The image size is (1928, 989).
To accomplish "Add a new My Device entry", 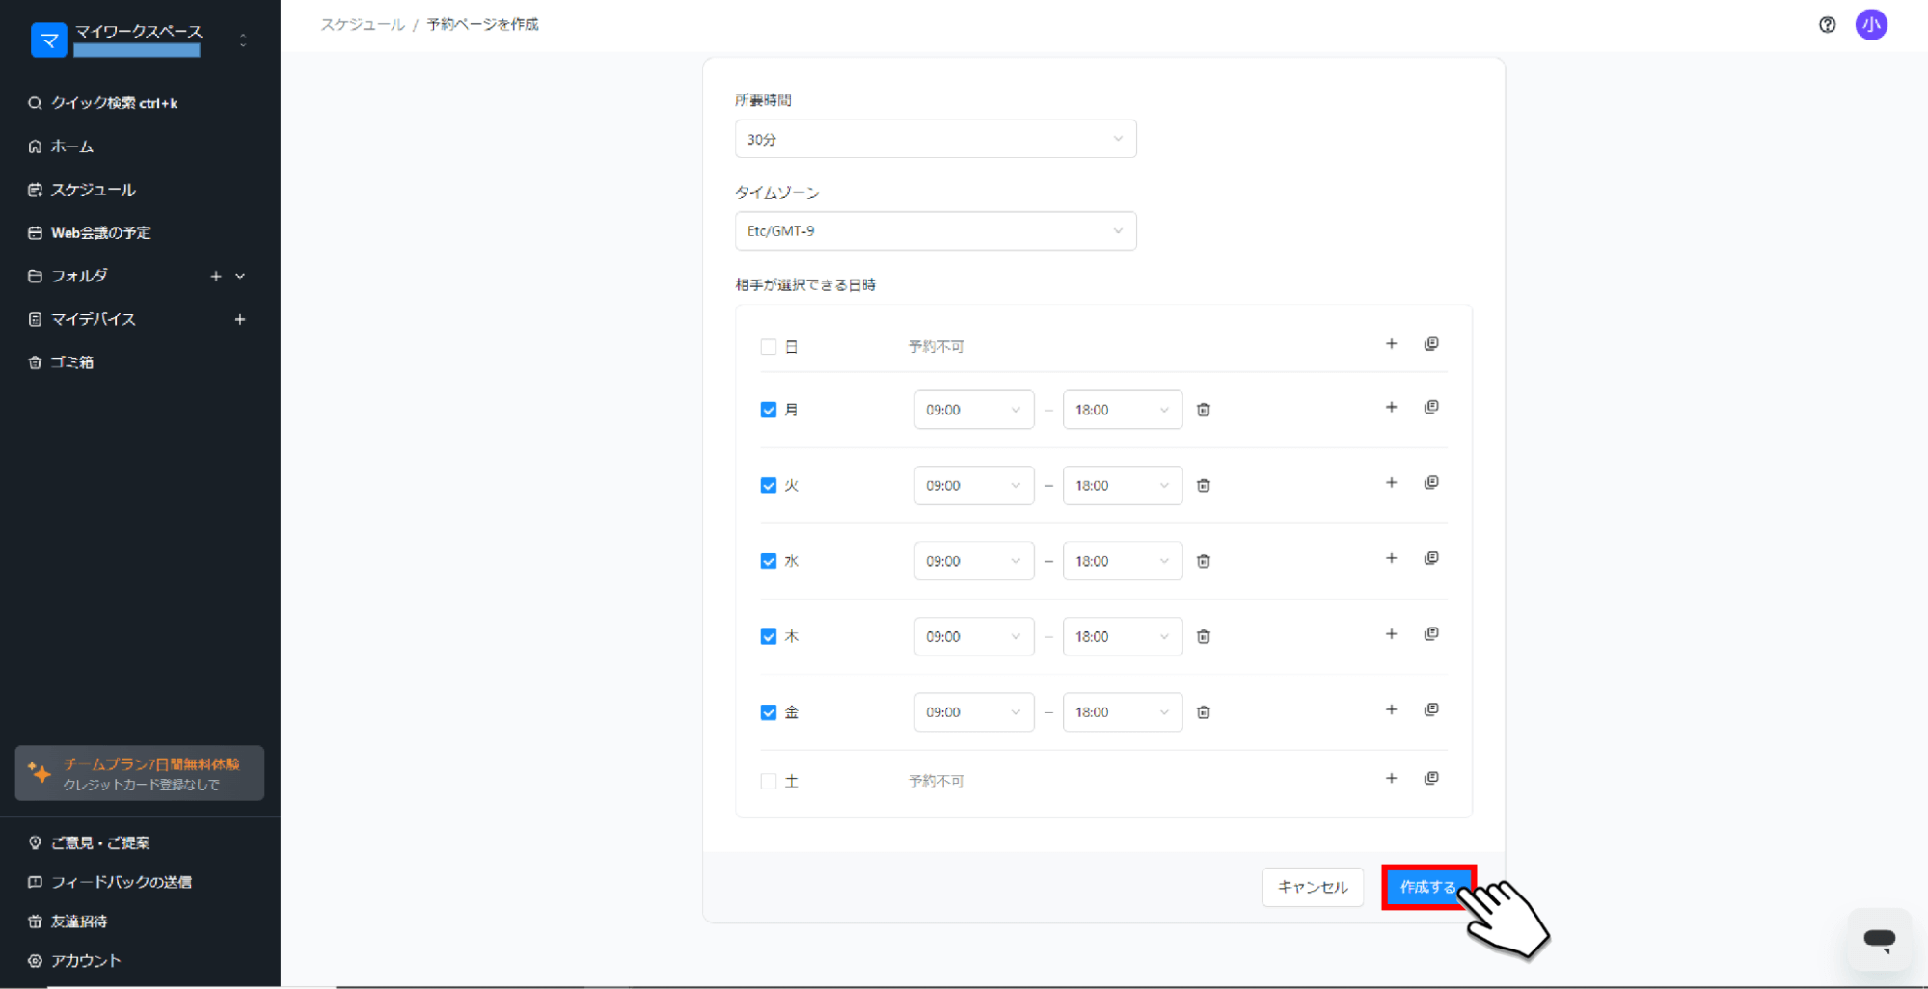I will coord(240,319).
